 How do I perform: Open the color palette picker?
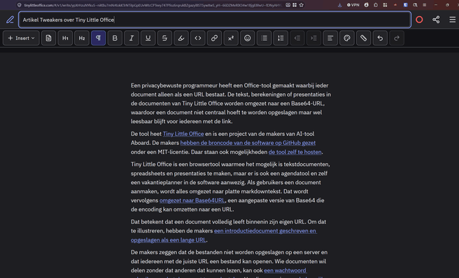tap(347, 38)
